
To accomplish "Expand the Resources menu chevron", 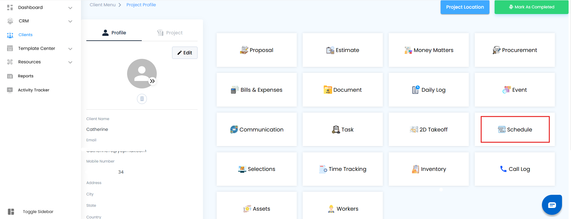I will click(70, 62).
